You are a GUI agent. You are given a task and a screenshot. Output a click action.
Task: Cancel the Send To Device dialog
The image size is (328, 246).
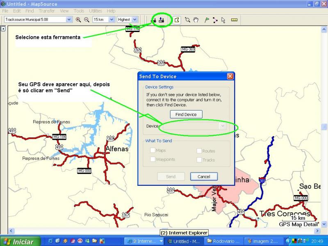[x=204, y=177]
